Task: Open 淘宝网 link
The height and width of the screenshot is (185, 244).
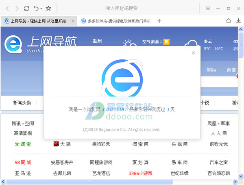Action: [140, 144]
